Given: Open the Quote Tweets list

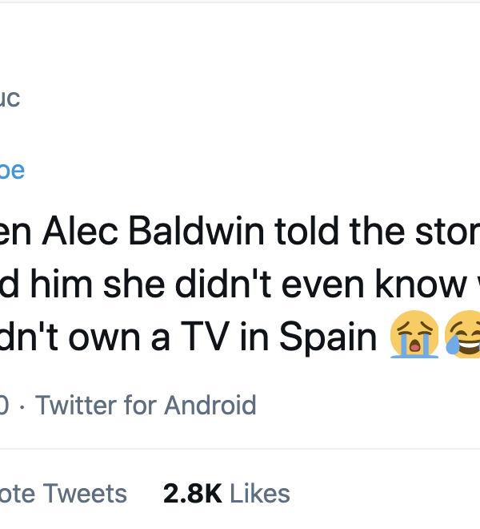Looking at the screenshot, I should click(64, 493).
